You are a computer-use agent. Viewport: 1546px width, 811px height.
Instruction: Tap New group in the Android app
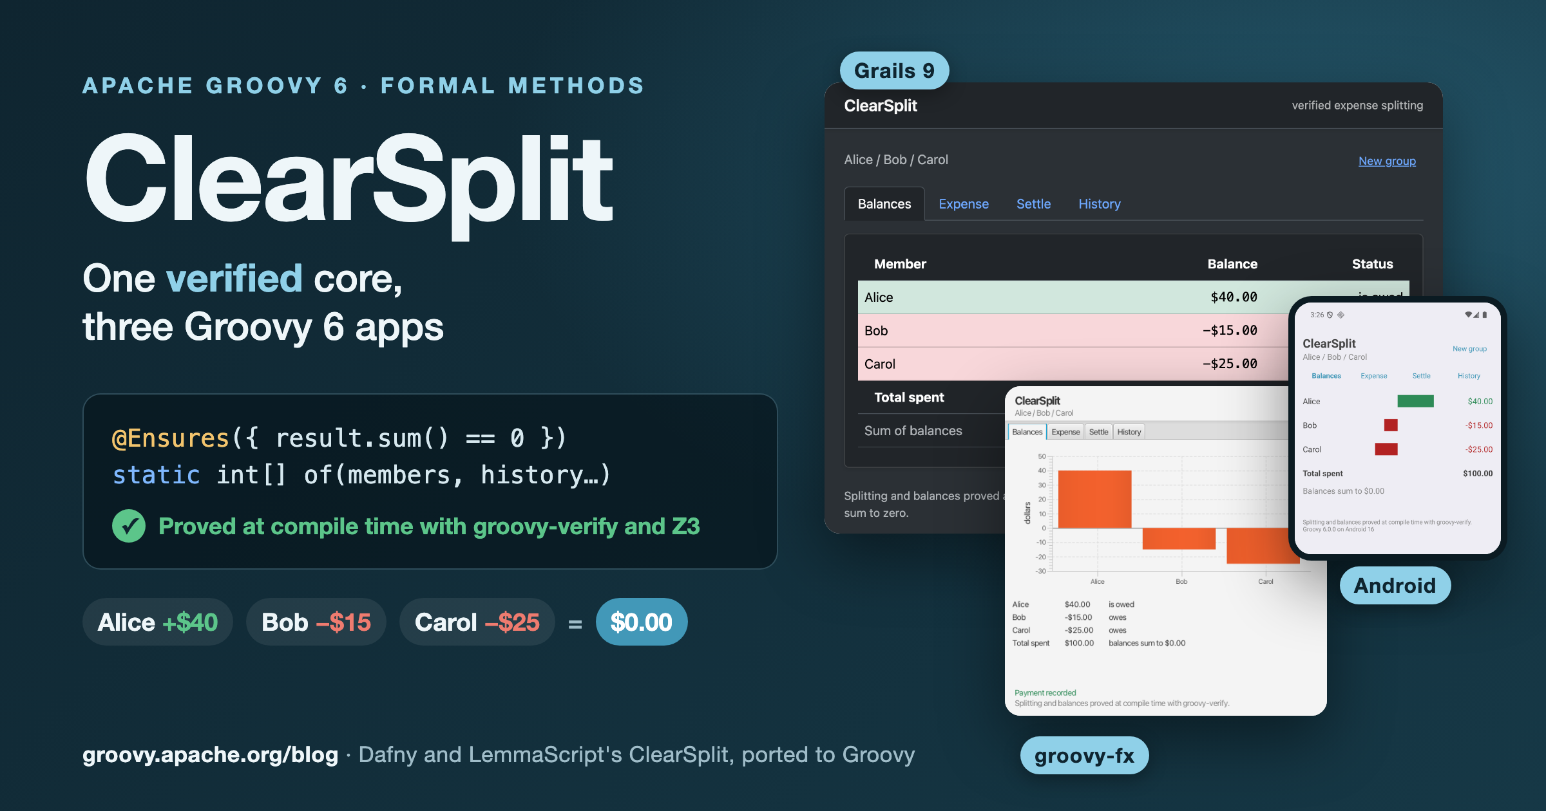[x=1469, y=349]
